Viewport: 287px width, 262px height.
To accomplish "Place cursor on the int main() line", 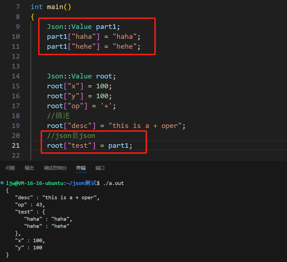I will click(51, 7).
